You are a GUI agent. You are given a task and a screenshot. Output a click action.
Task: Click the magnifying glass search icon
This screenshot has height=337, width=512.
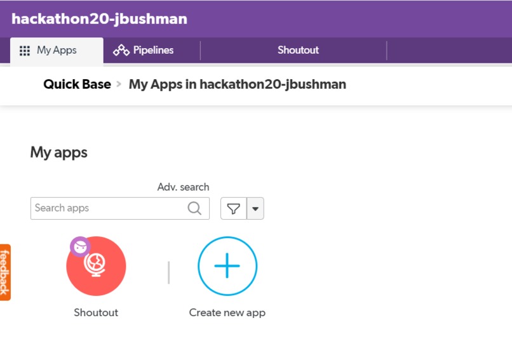coord(194,208)
